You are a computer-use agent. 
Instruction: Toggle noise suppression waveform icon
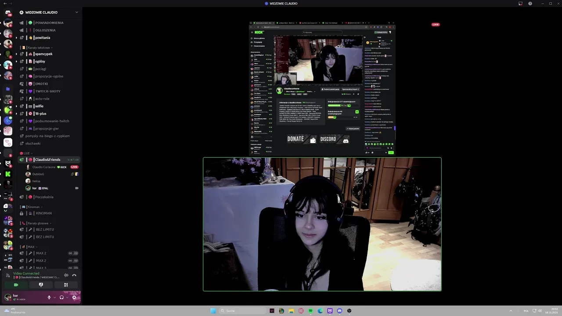66,275
